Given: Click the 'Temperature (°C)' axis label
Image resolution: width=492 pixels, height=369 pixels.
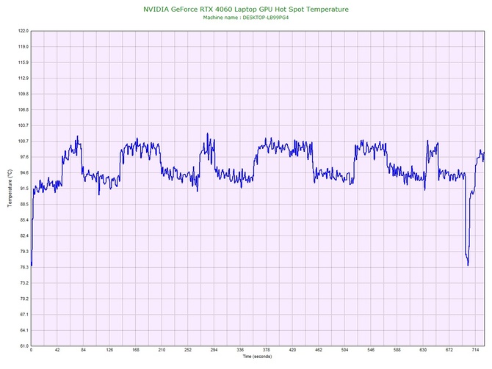Looking at the screenshot, I should point(10,188).
